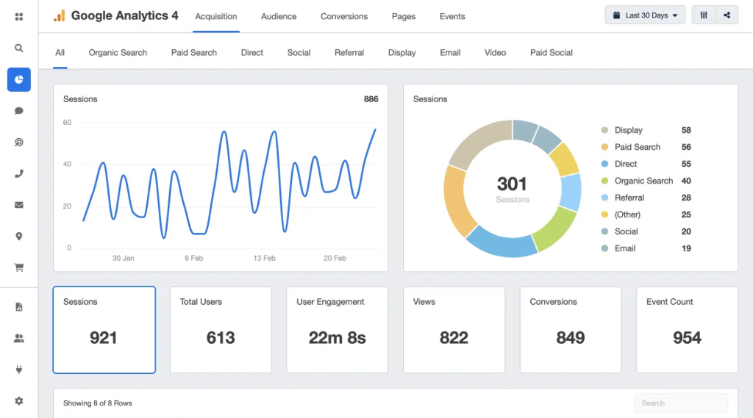Click the table Search input field
This screenshot has height=418, width=753.
click(681, 403)
